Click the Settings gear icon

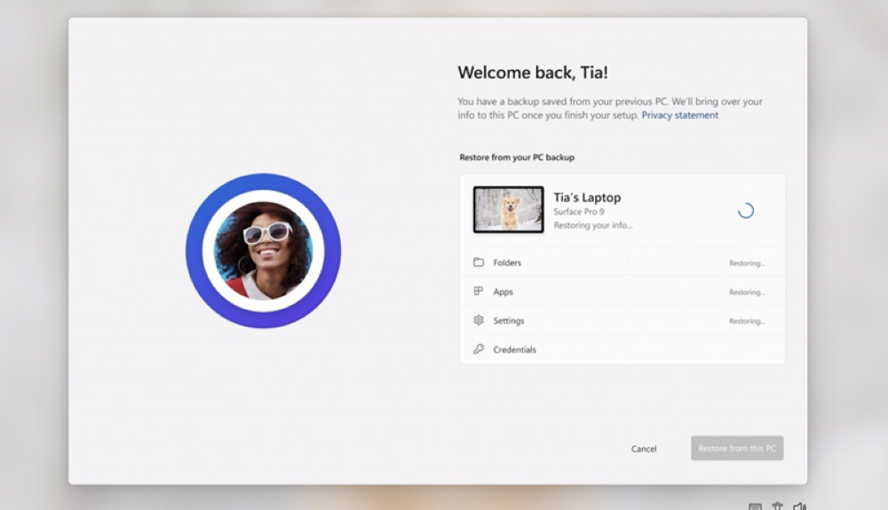479,320
